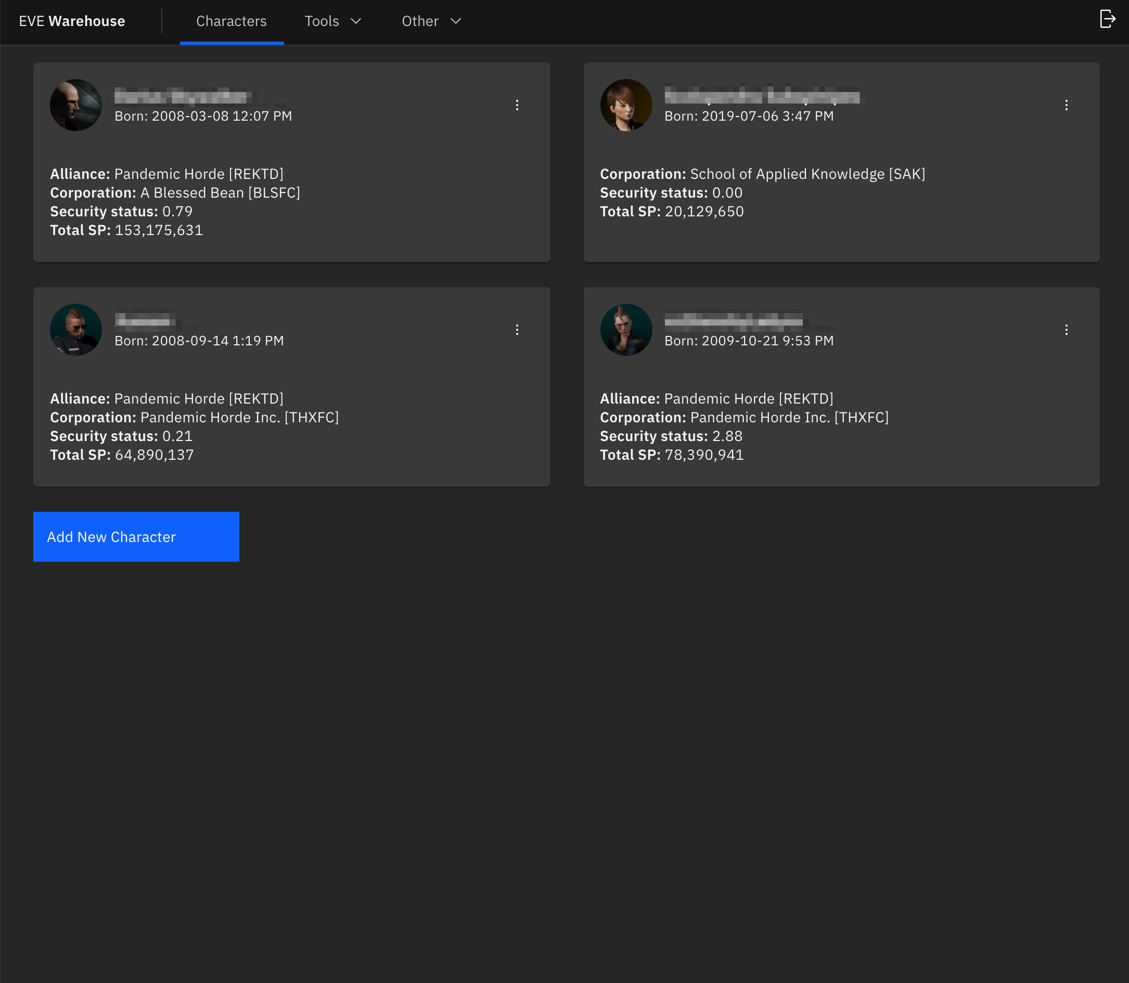
Task: Click the chevron arrow next to Other
Action: pyautogui.click(x=456, y=21)
